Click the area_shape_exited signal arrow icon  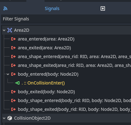pyautogui.click(x=13, y=65)
